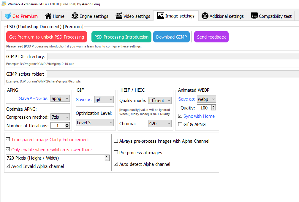Click the diamond icon on Get Premium tab

(8, 16)
